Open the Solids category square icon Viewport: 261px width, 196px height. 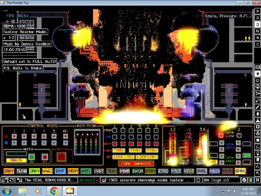(257, 127)
